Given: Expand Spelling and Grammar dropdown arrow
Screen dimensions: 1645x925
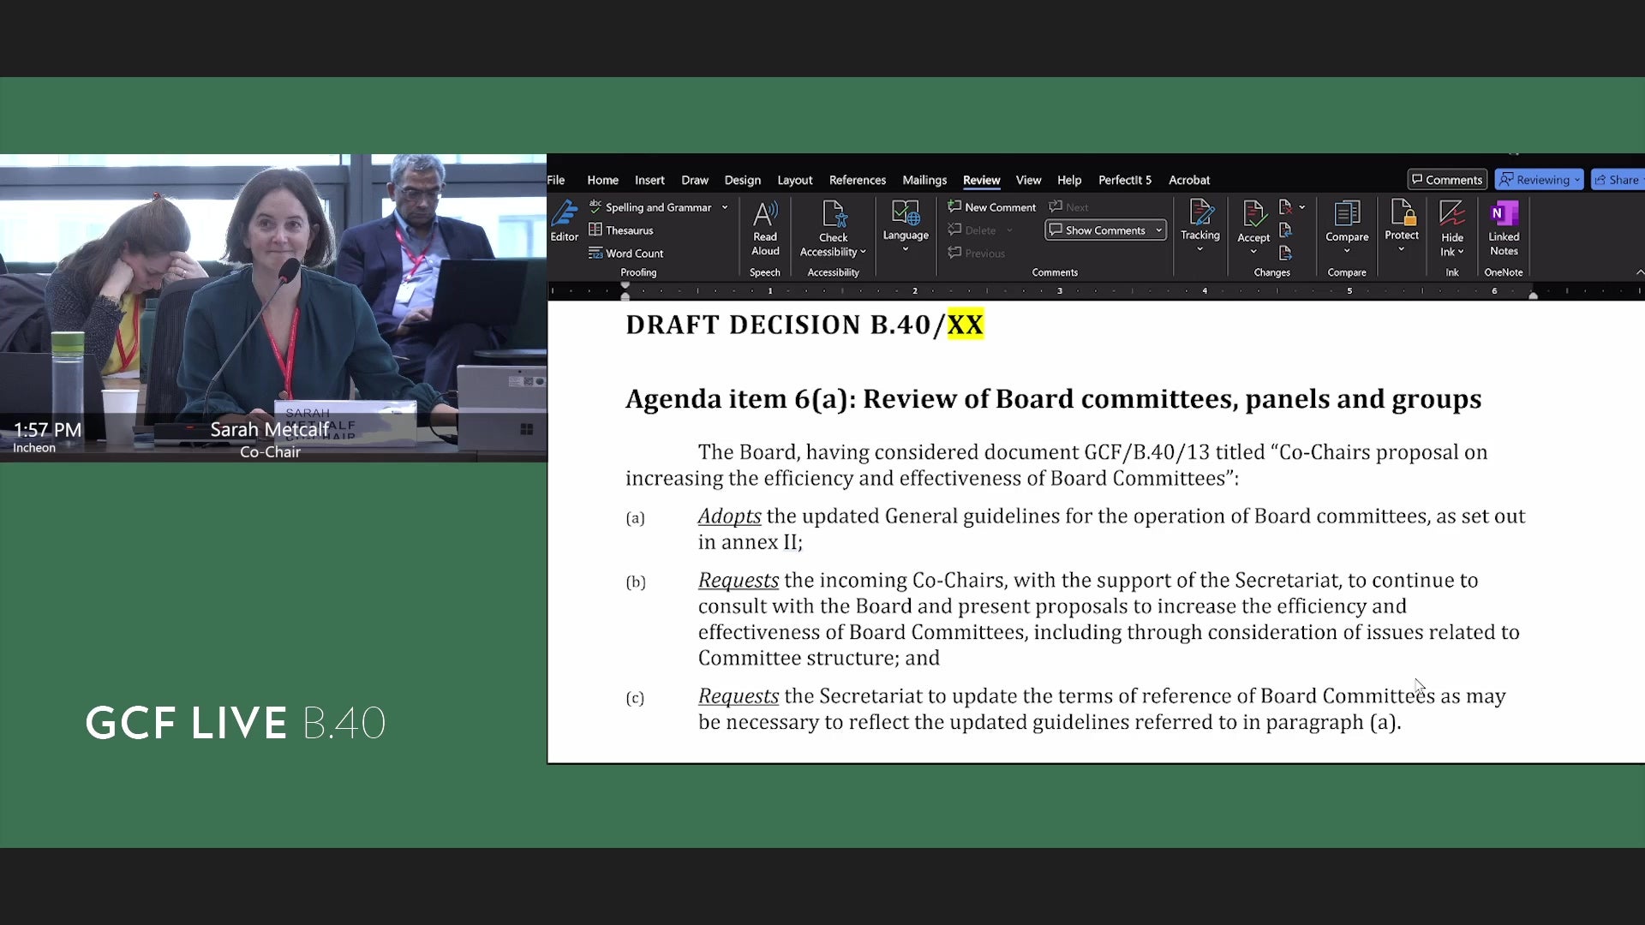Looking at the screenshot, I should pyautogui.click(x=725, y=207).
